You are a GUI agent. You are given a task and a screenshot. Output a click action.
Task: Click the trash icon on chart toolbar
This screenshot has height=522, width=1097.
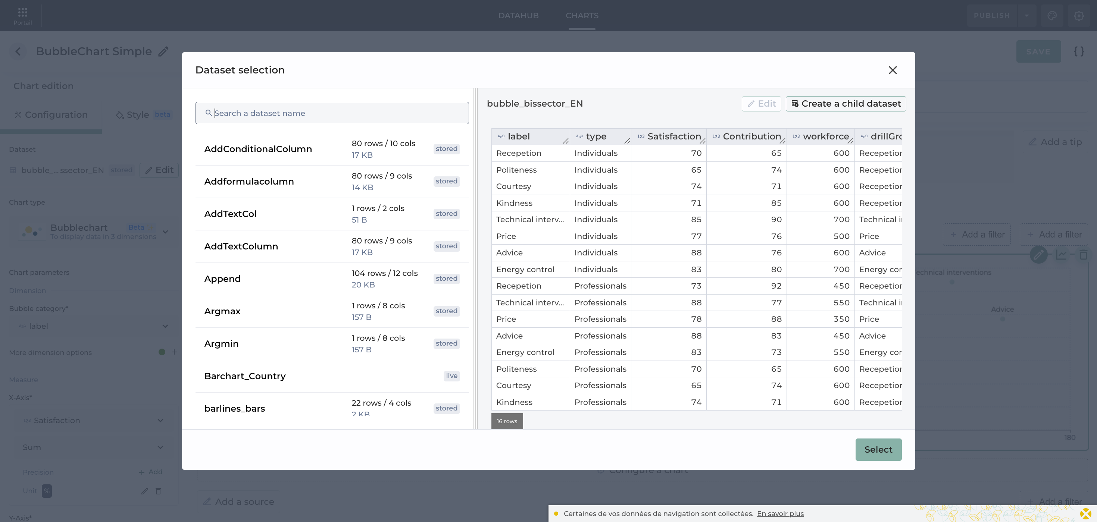click(1083, 255)
